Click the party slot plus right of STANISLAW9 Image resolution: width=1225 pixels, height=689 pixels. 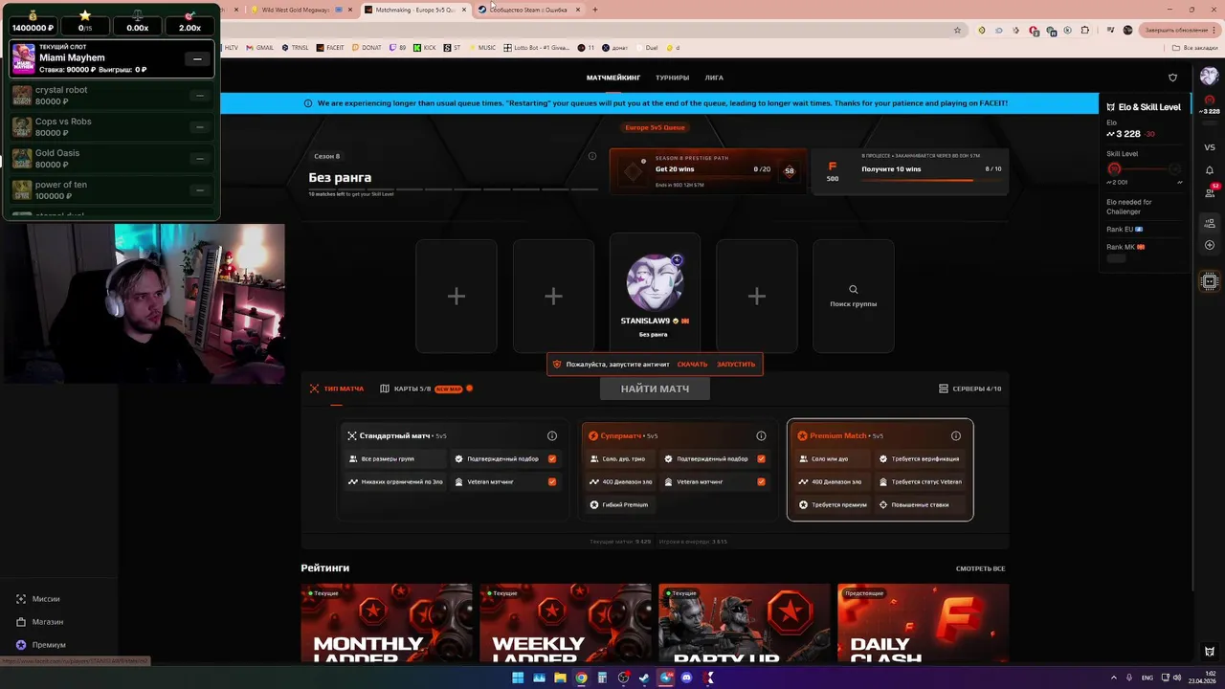(x=757, y=297)
